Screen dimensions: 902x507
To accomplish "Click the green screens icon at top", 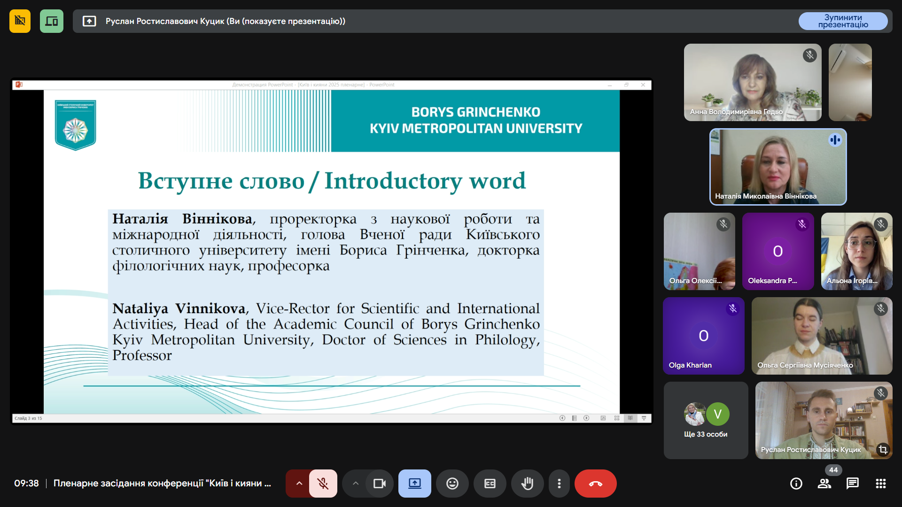I will [x=52, y=21].
